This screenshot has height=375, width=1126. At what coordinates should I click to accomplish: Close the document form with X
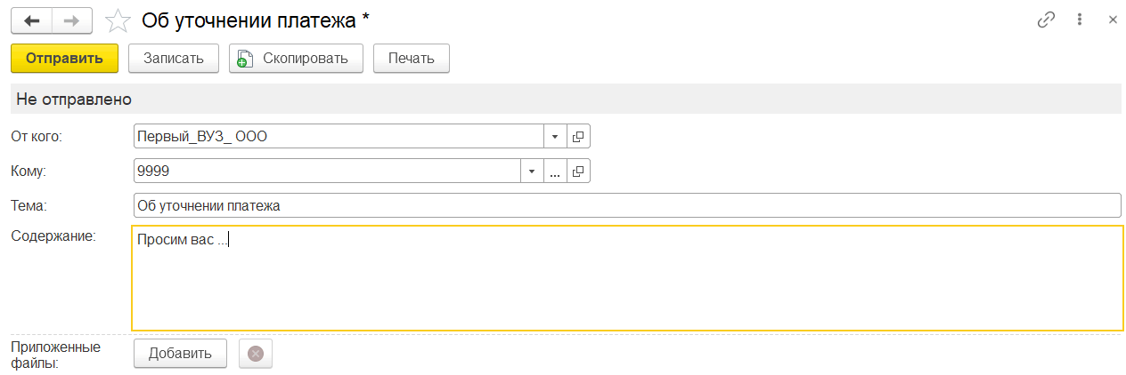[x=1113, y=20]
